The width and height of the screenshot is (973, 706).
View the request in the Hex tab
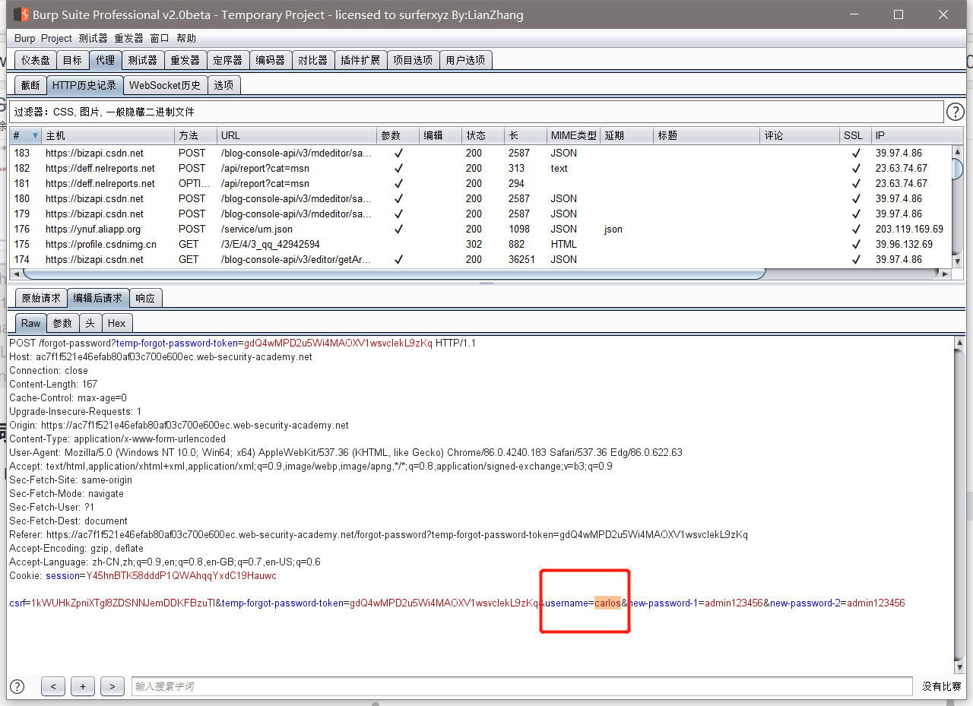(x=117, y=323)
